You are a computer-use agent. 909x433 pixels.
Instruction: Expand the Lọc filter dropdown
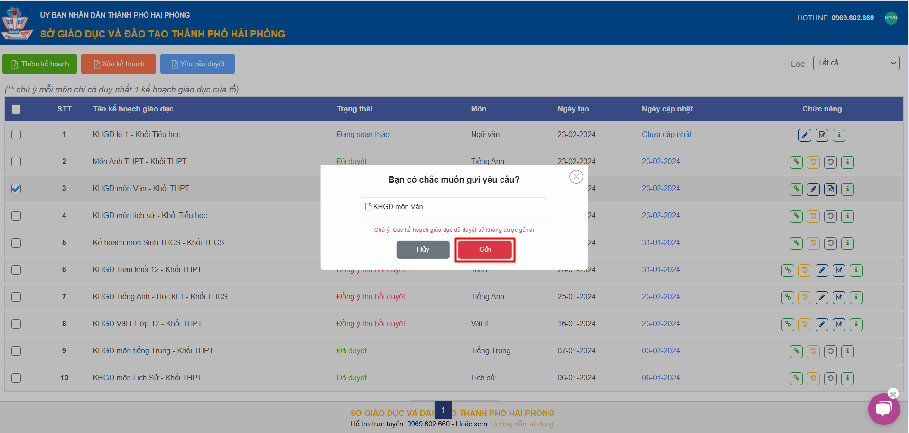[856, 63]
